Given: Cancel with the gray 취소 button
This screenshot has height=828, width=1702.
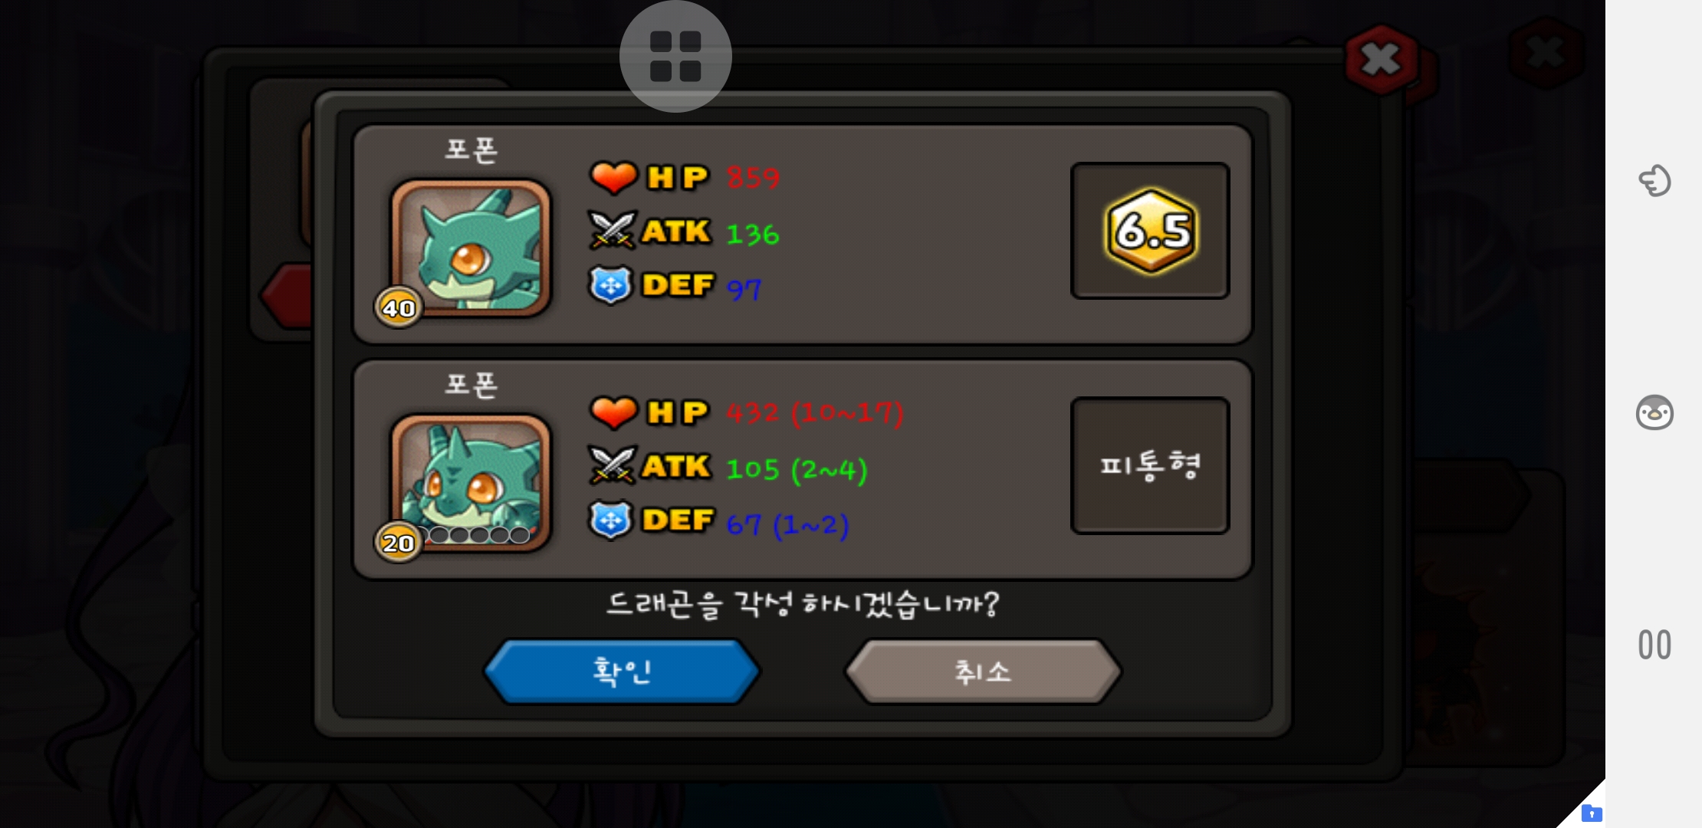Looking at the screenshot, I should pos(983,672).
